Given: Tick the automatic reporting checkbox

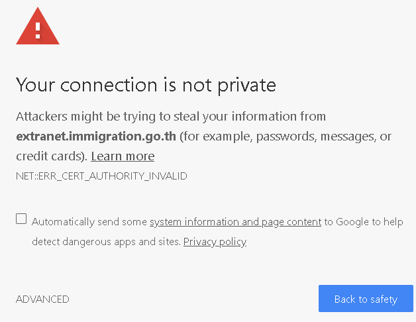Looking at the screenshot, I should (22, 219).
